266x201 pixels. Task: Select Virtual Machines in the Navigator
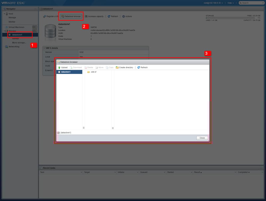(16, 27)
